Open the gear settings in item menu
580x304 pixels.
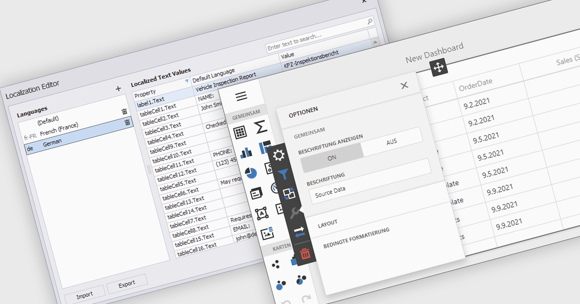(x=279, y=155)
